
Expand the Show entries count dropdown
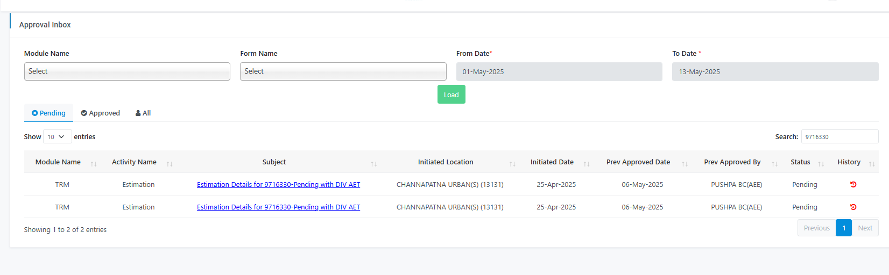pyautogui.click(x=58, y=137)
